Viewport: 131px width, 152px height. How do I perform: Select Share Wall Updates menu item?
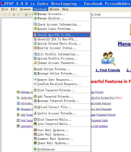[62, 143]
